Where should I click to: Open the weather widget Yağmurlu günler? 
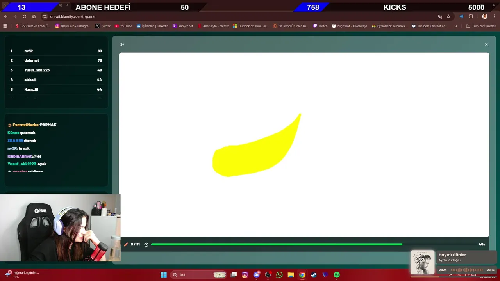point(22,274)
